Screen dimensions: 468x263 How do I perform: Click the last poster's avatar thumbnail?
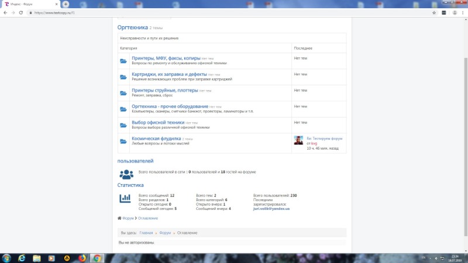point(298,140)
